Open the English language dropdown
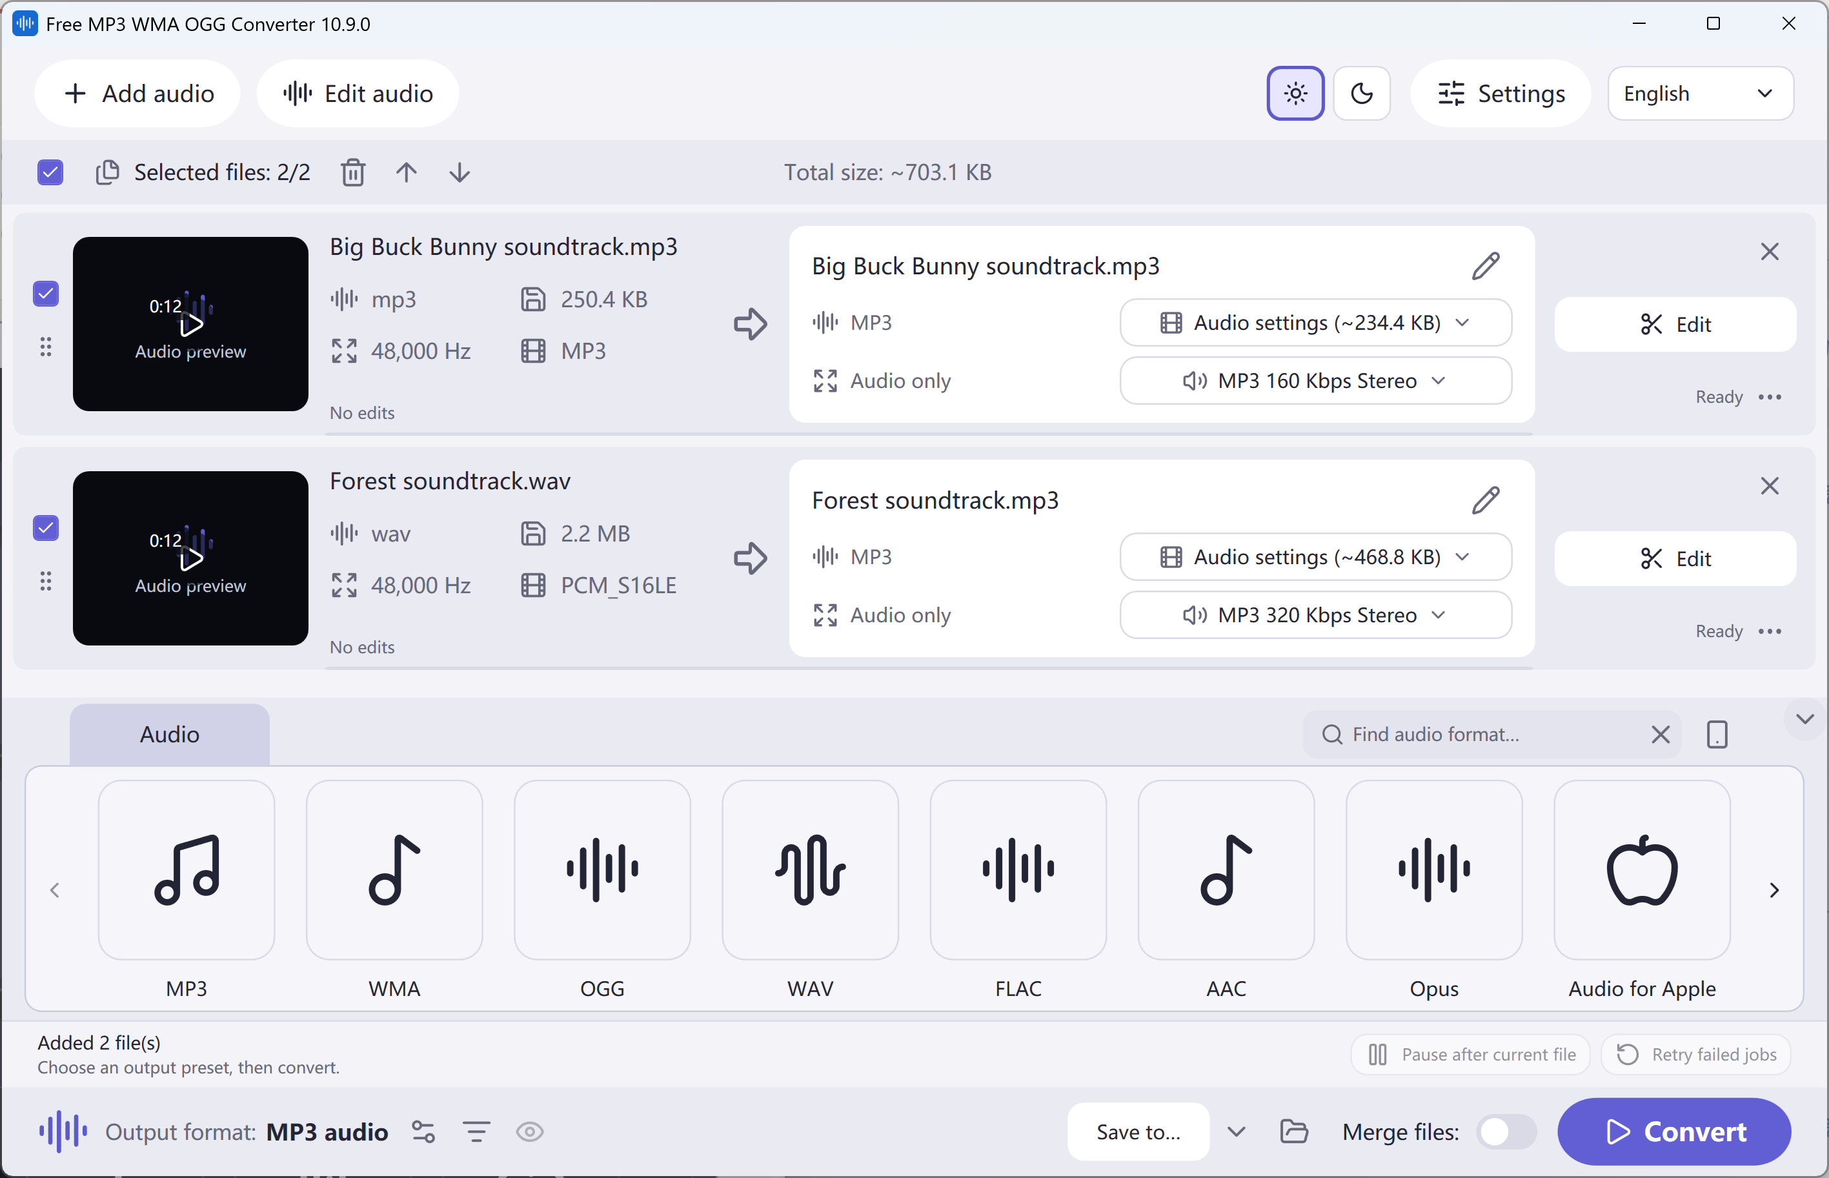This screenshot has height=1178, width=1829. coord(1701,94)
